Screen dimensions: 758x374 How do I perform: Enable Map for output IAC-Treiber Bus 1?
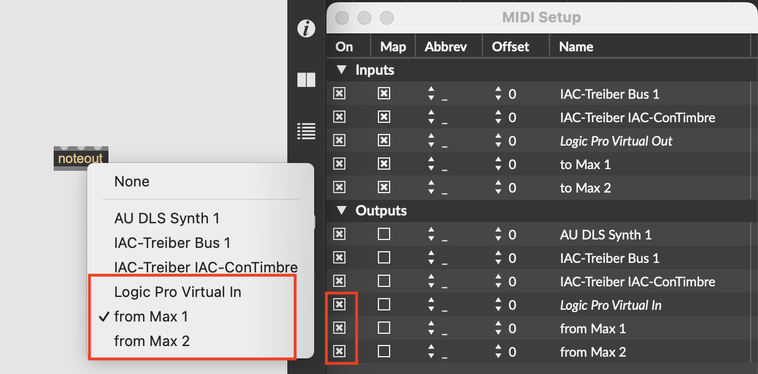tap(383, 258)
